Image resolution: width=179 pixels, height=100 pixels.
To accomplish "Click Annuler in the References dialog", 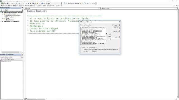I will pyautogui.click(x=116, y=28).
